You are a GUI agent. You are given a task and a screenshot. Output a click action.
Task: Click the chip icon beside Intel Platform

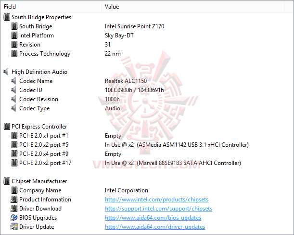point(14,35)
